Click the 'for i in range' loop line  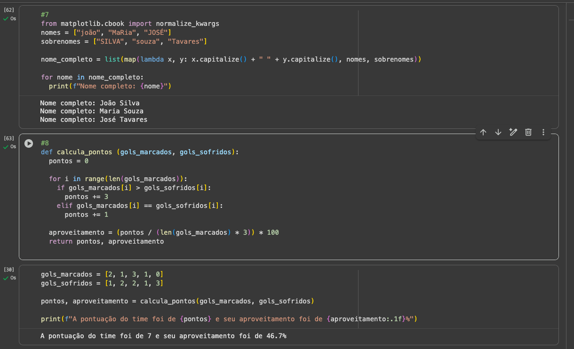(118, 179)
